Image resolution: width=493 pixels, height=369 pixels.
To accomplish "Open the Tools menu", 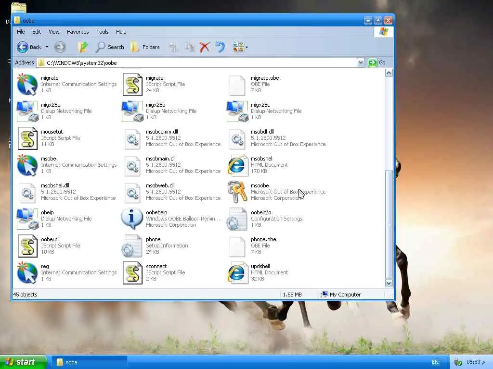I will (x=103, y=32).
